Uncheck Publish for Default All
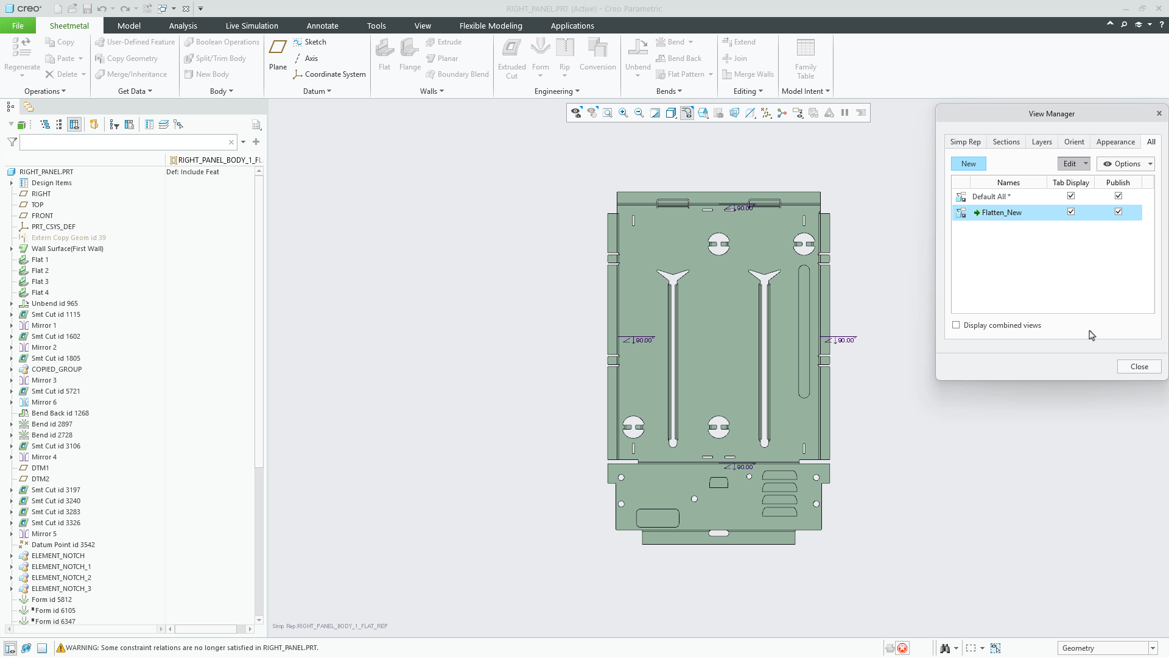This screenshot has height=658, width=1169. (x=1118, y=196)
